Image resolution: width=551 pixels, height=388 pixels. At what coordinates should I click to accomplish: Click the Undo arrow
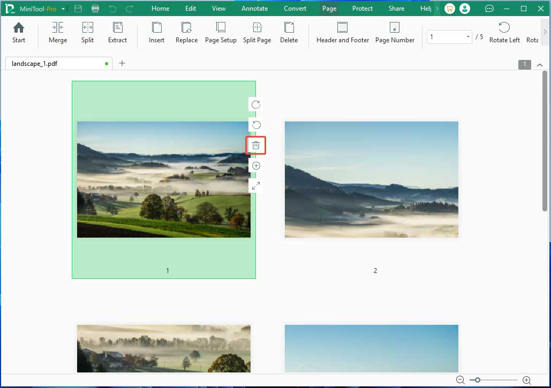coord(112,9)
